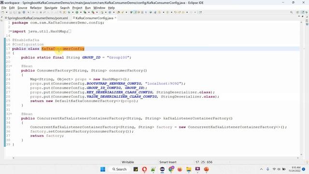Click the Pin Editor icon at toolbar end
The height and width of the screenshot is (174, 309).
click(x=200, y=12)
